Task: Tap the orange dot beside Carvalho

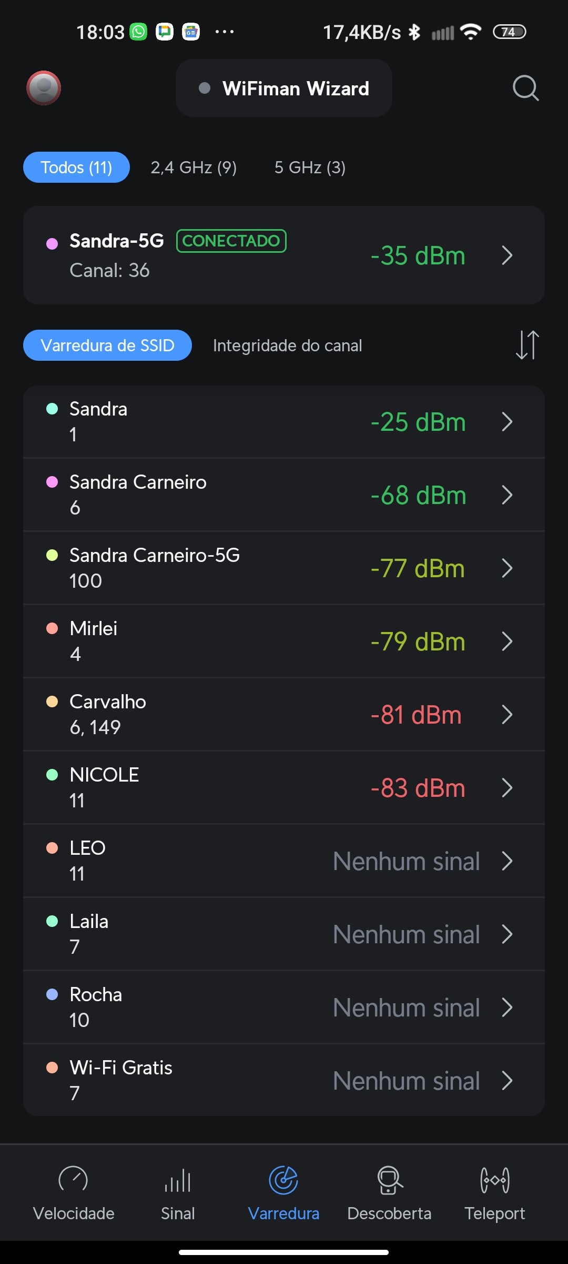Action: click(x=52, y=702)
